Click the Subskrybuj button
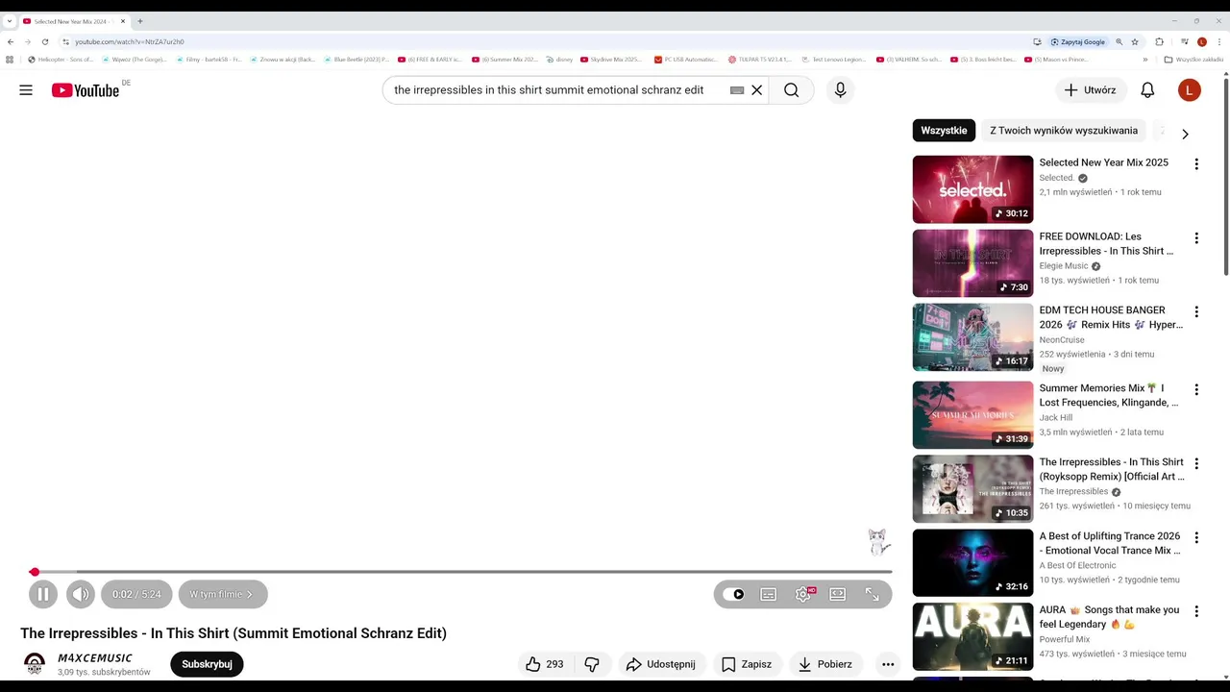The image size is (1230, 692). point(207,664)
